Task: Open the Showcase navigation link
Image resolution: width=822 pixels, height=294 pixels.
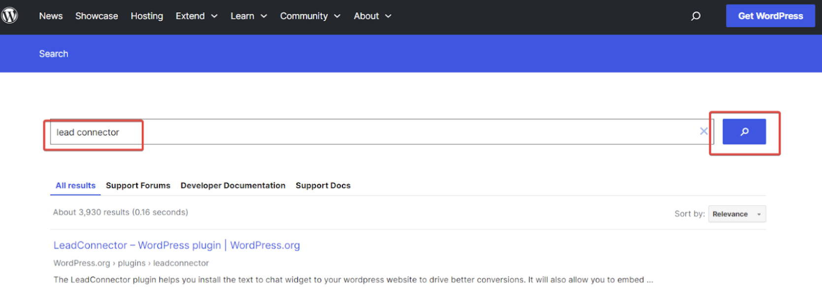Action: pos(96,16)
